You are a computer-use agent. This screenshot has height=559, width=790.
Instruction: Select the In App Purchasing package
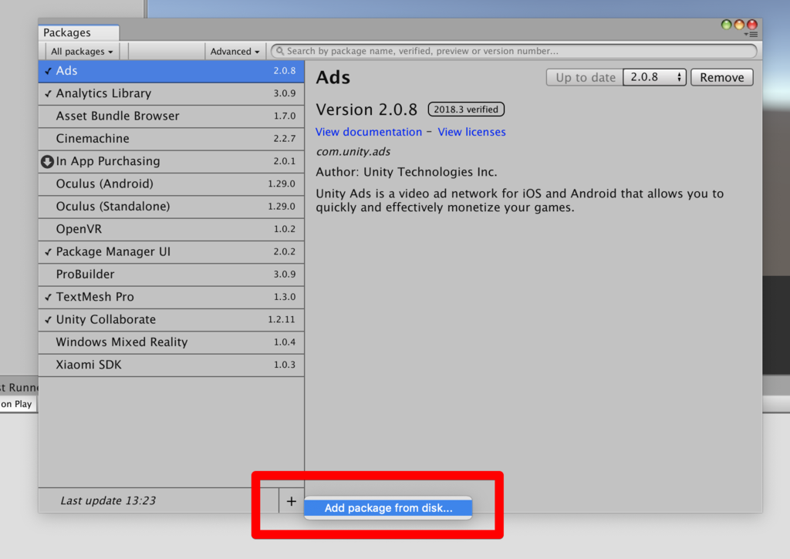coord(171,162)
